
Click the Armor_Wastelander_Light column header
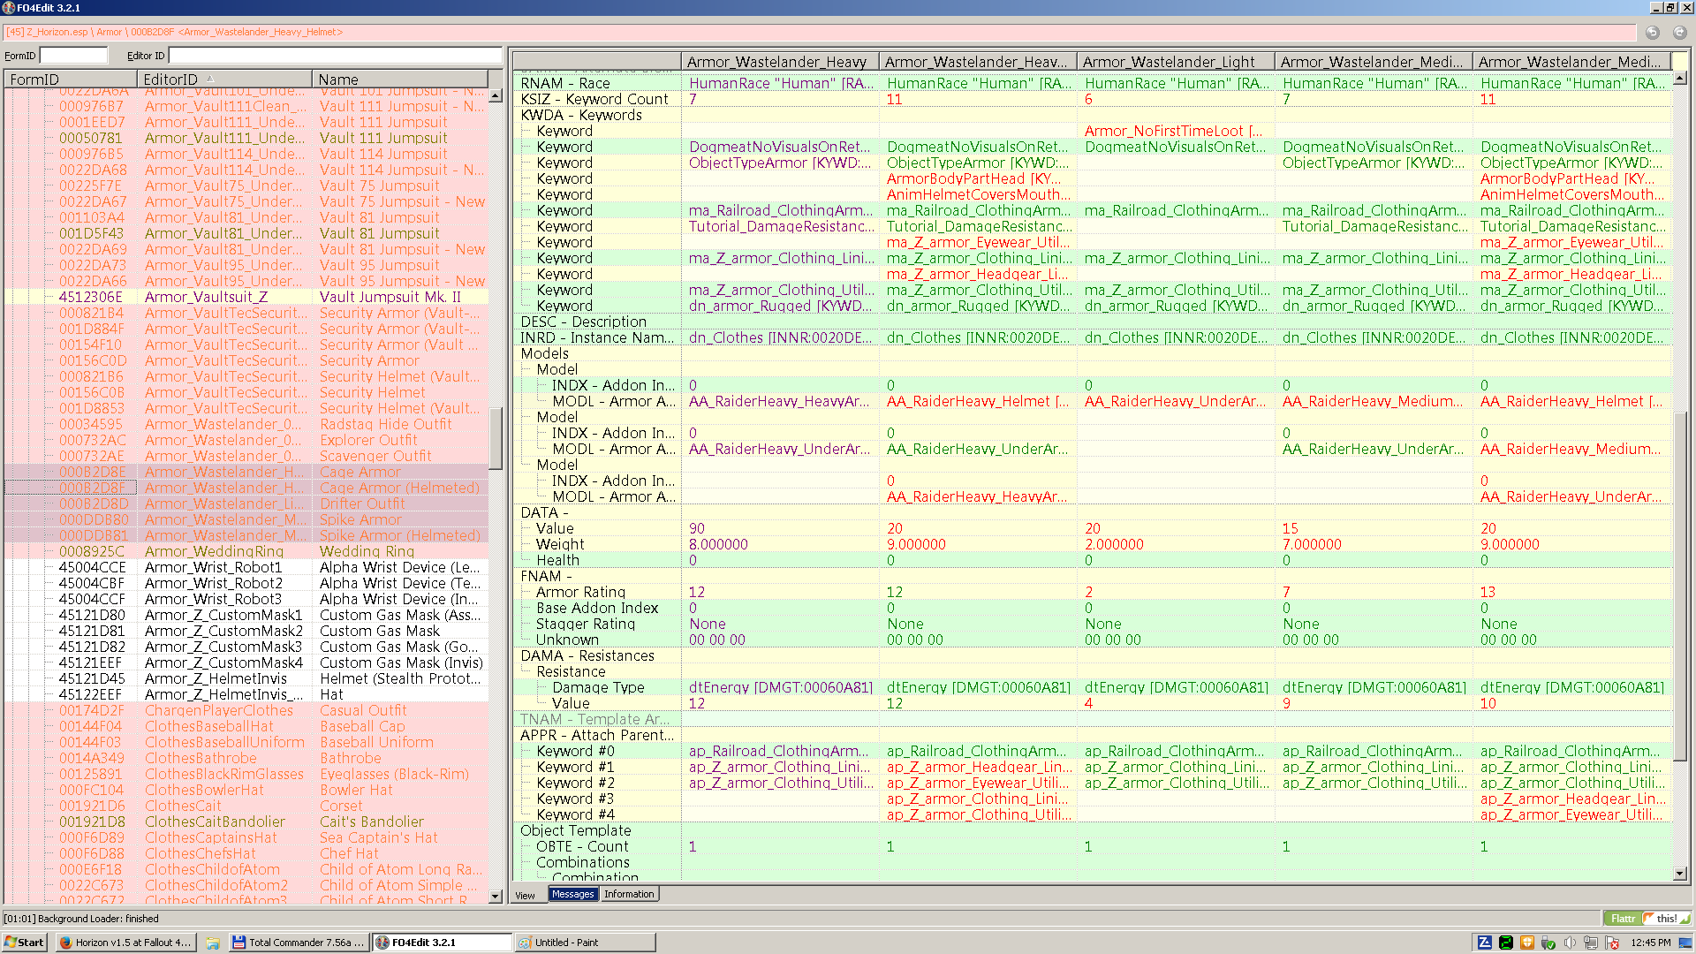[1176, 62]
